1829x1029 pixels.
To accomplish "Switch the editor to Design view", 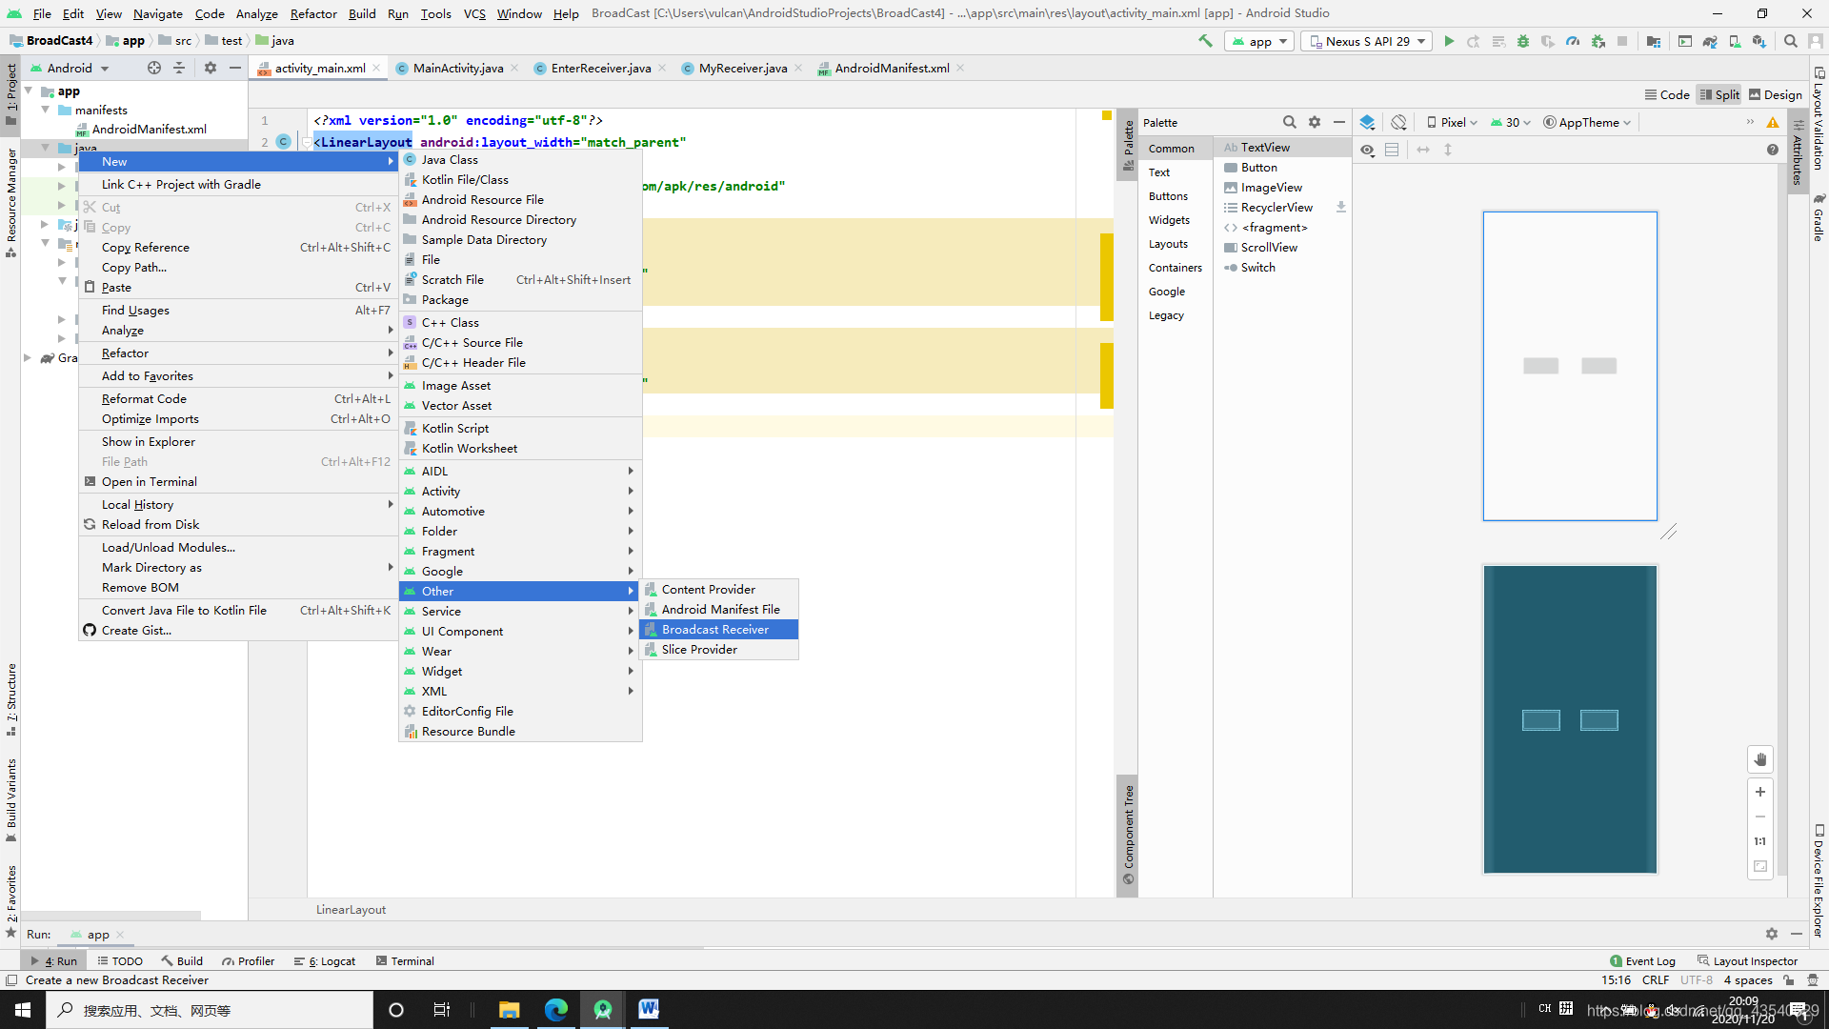I will (1776, 94).
